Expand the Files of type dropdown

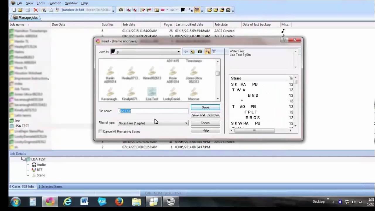click(186, 123)
